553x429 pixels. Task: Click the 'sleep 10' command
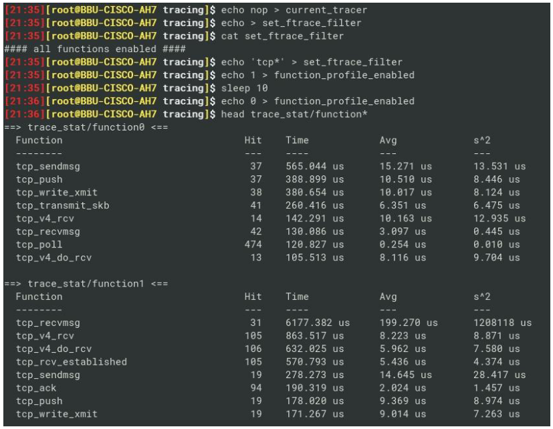click(245, 88)
